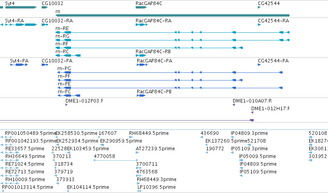Image resolution: width=328 pixels, height=193 pixels.
Task: Select RacGAP84C-PA protein label
Action: [x=155, y=61]
